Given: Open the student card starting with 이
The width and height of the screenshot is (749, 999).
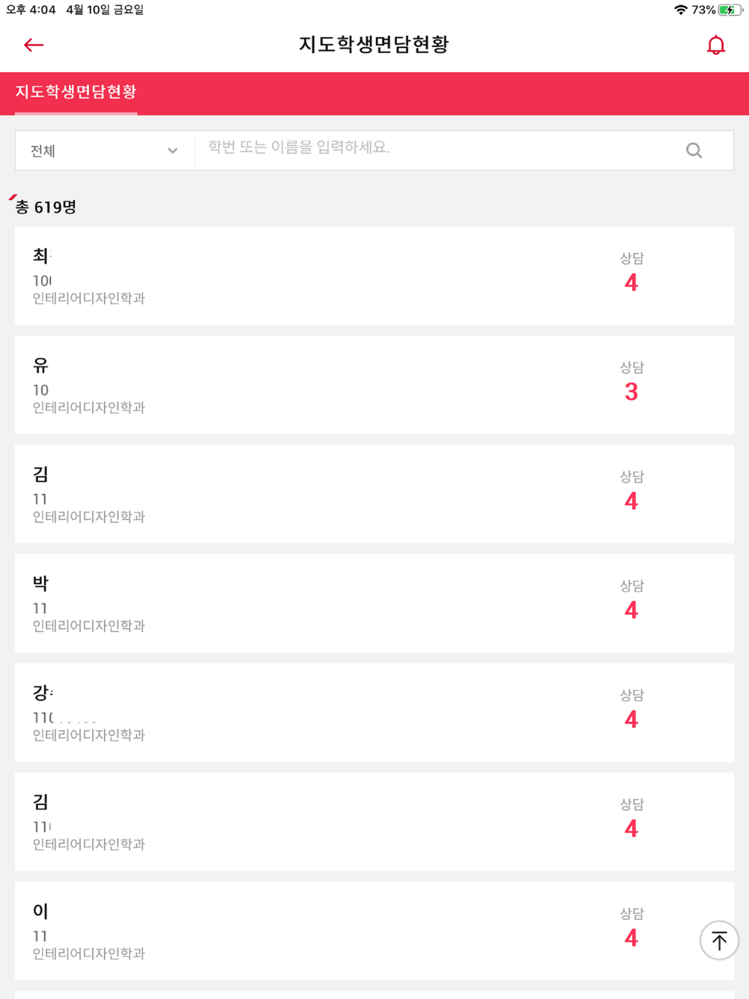Looking at the screenshot, I should pos(300,932).
